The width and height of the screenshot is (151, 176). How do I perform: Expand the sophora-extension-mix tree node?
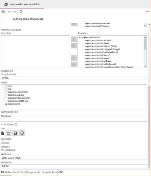click(x=3, y=98)
